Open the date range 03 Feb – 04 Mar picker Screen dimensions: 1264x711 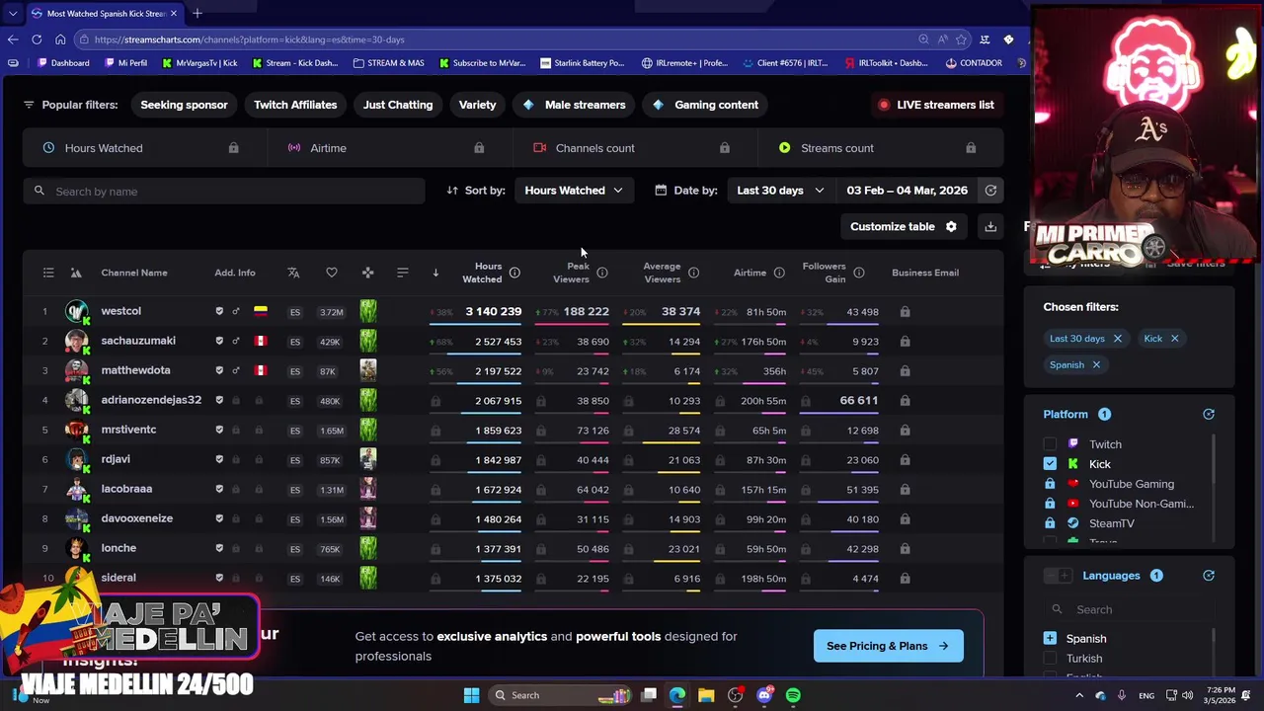click(x=907, y=191)
